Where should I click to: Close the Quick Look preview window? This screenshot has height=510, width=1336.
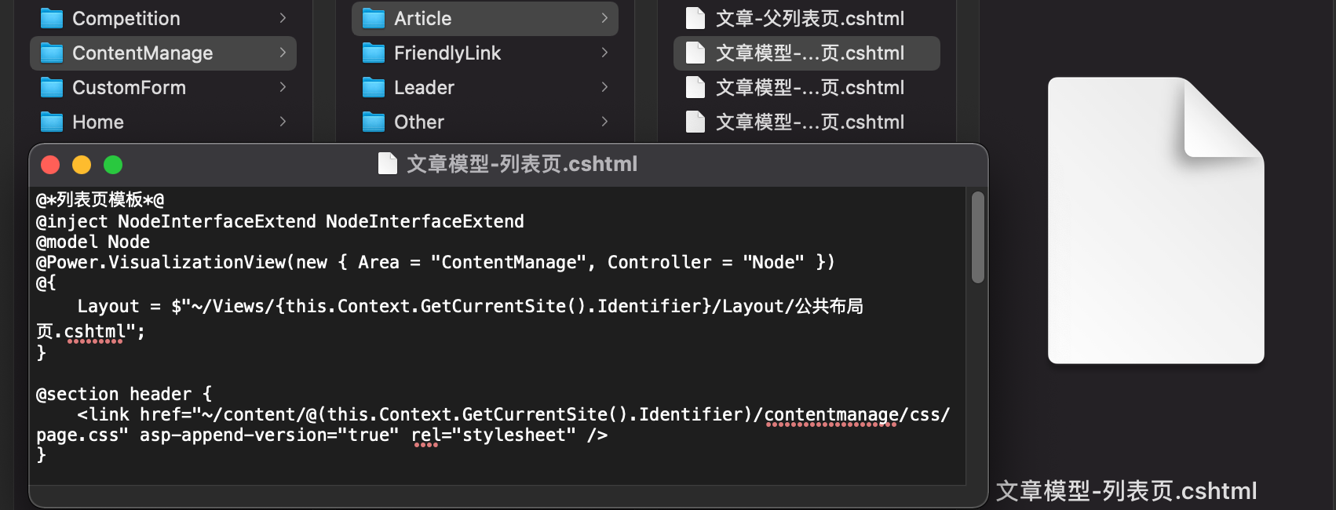tap(50, 165)
